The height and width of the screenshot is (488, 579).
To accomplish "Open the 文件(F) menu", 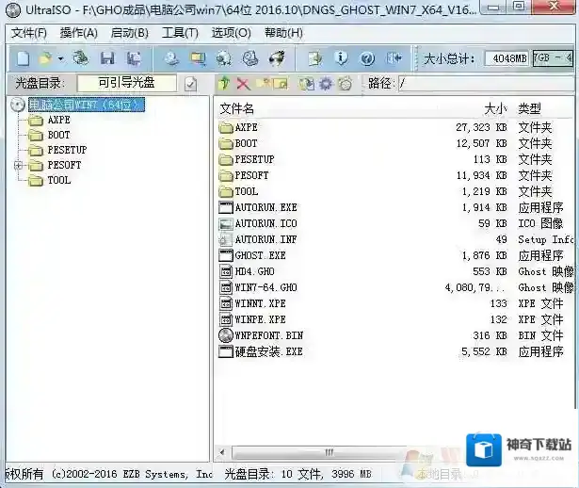I will 28,33.
